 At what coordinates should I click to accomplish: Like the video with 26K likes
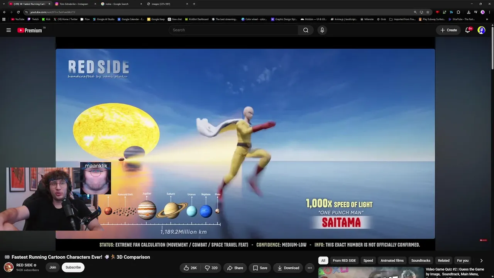[x=191, y=268]
